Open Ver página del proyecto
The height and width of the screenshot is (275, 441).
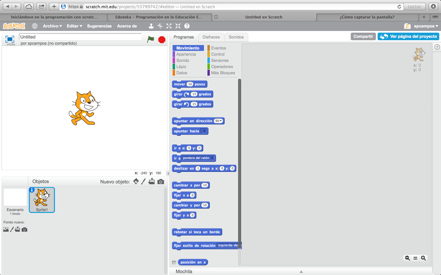[x=408, y=36]
